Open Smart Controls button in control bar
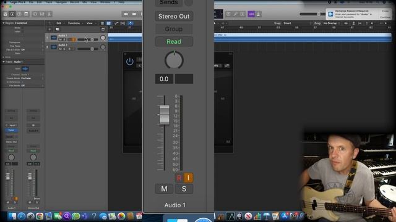This screenshot has height=222, width=396. pos(35,14)
